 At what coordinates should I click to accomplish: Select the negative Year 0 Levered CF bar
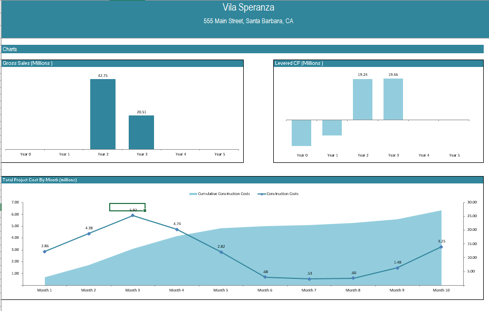301,133
